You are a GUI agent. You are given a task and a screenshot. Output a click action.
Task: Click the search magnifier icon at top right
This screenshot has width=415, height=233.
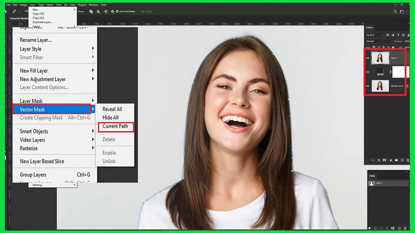(x=395, y=12)
